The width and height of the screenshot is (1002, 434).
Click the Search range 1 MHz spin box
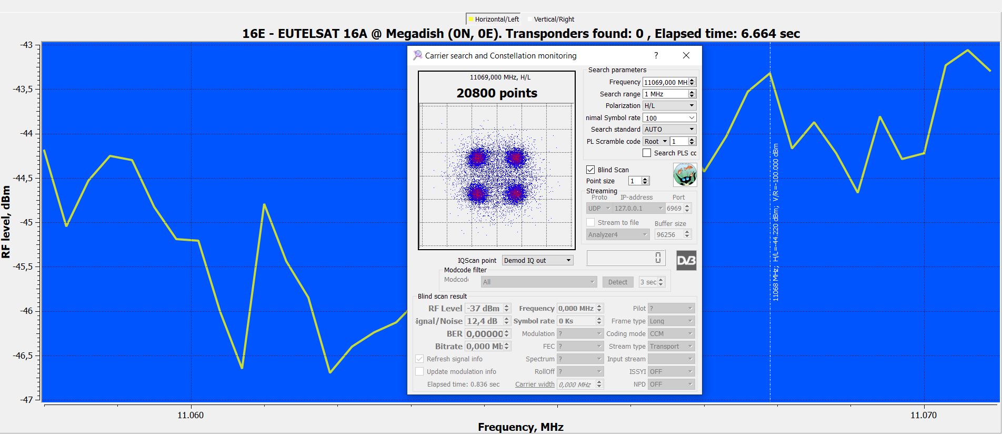[669, 94]
